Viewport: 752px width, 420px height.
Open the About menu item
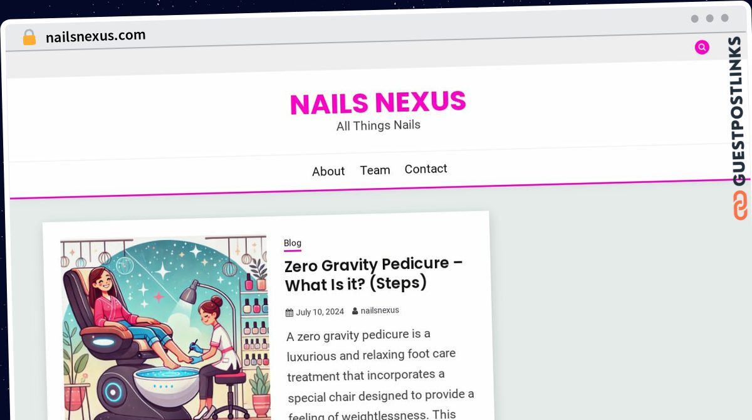(328, 171)
